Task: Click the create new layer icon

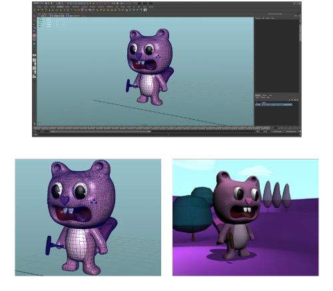Action: [x=295, y=100]
